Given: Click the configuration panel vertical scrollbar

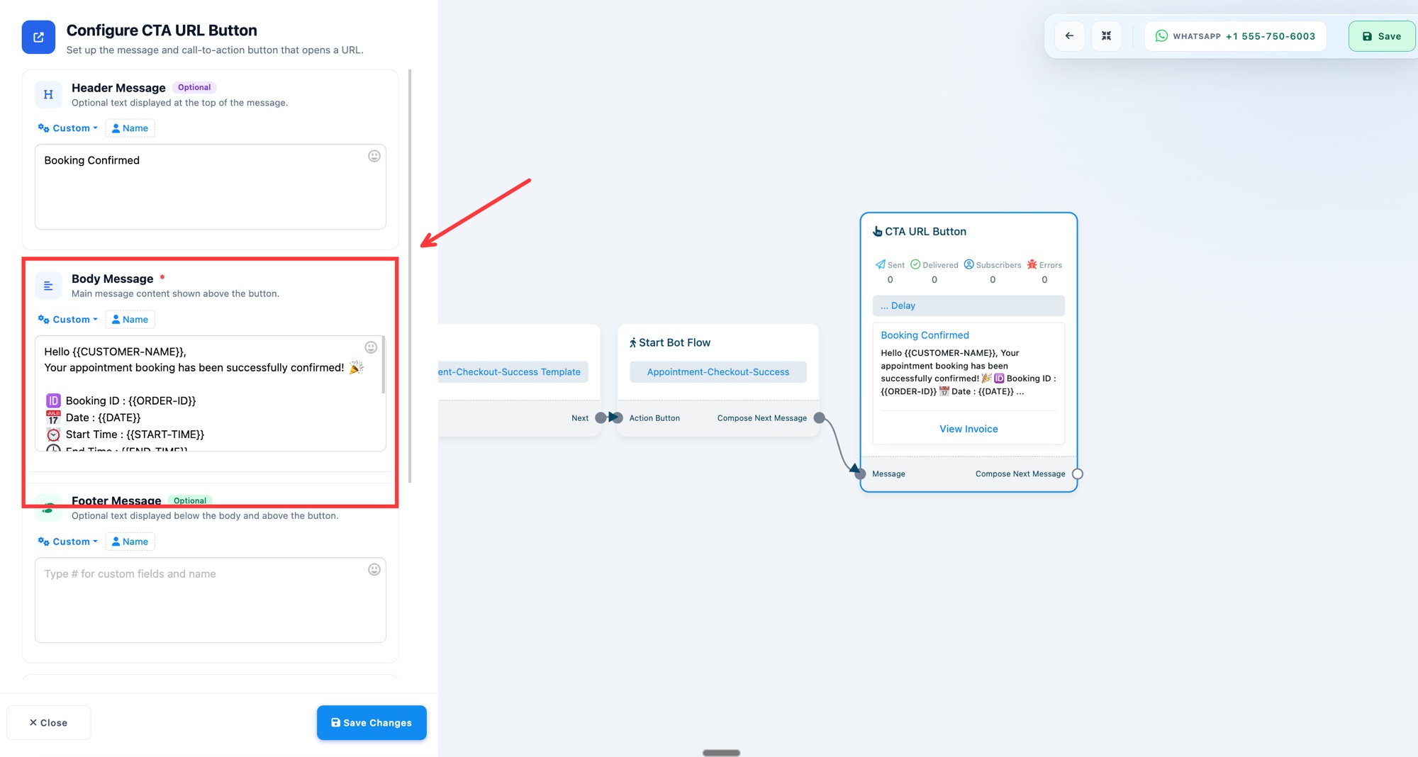Looking at the screenshot, I should coord(410,276).
